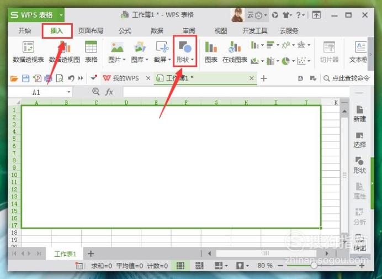Open 分析 in the right sidebar

click(x=359, y=217)
